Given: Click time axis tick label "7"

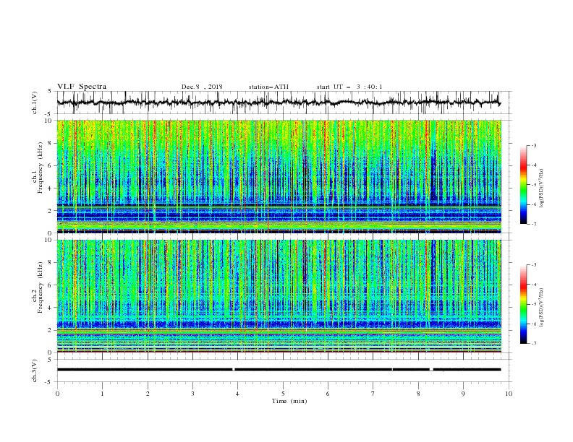Looking at the screenshot, I should (x=373, y=394).
